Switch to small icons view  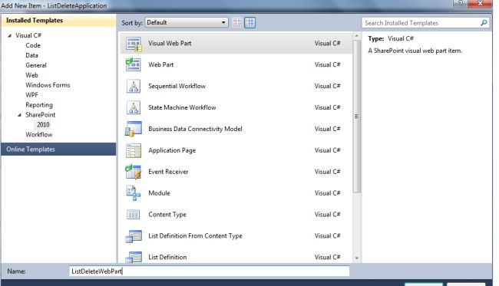[237, 22]
